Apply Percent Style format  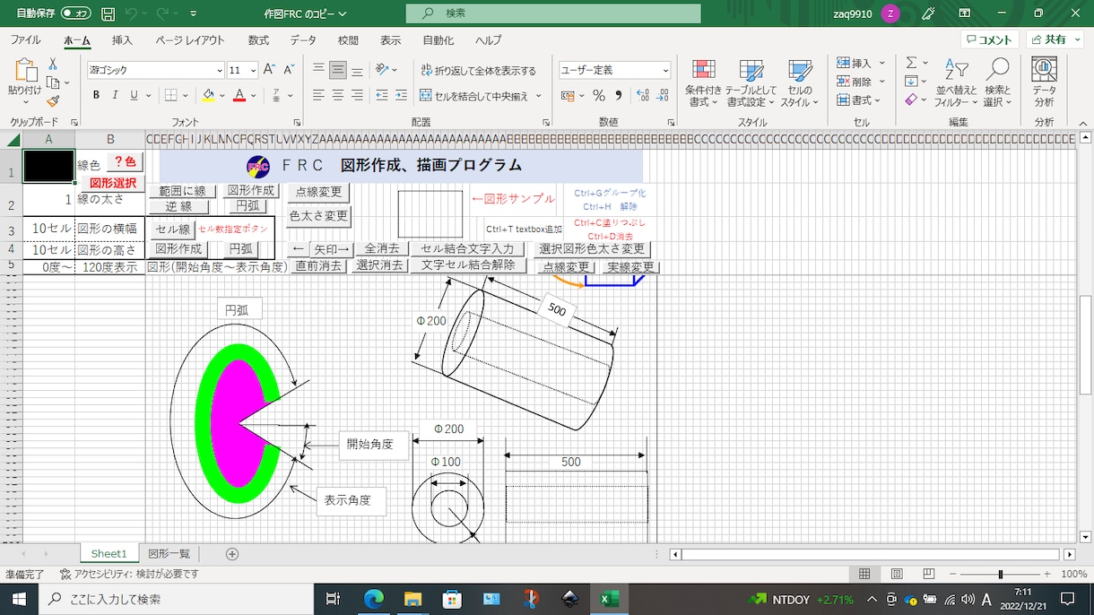pos(598,95)
